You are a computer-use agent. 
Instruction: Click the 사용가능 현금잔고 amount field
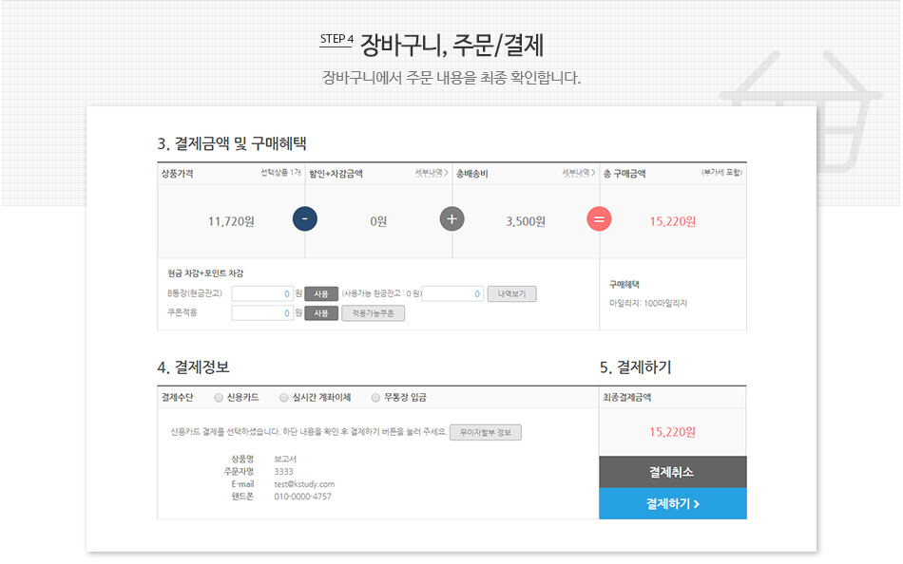point(454,292)
